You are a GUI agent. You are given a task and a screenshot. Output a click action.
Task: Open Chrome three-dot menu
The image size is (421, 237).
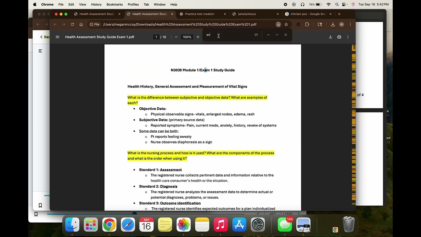(x=350, y=24)
